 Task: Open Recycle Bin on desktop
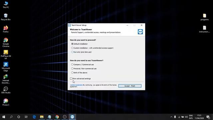(x=6, y=17)
